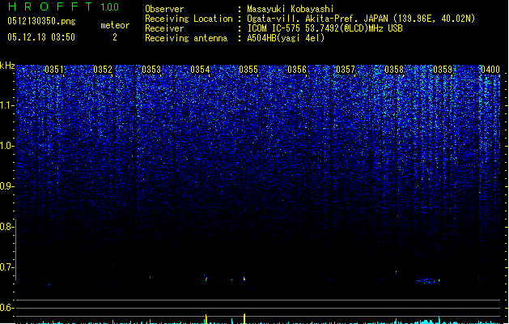This screenshot has width=509, height=324.
Task: Click the Observer field label
Action: click(x=164, y=9)
